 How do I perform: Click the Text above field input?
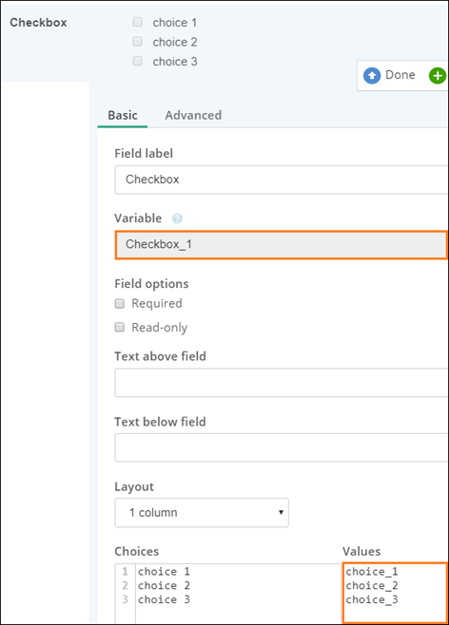pos(282,383)
